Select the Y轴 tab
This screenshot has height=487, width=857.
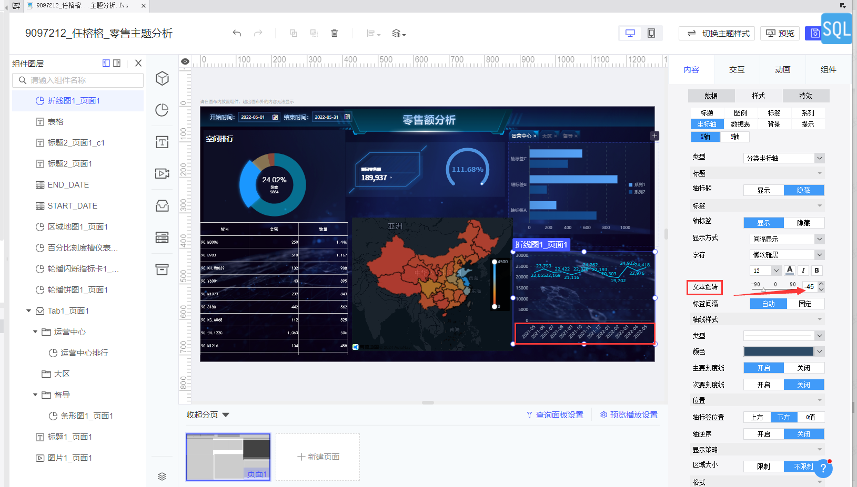pos(735,137)
